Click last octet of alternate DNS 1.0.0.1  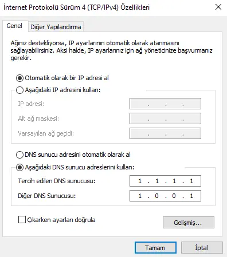click(191, 196)
